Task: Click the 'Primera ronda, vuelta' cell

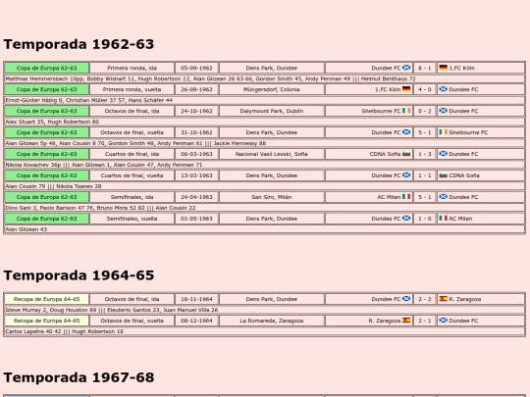Action: coord(132,89)
